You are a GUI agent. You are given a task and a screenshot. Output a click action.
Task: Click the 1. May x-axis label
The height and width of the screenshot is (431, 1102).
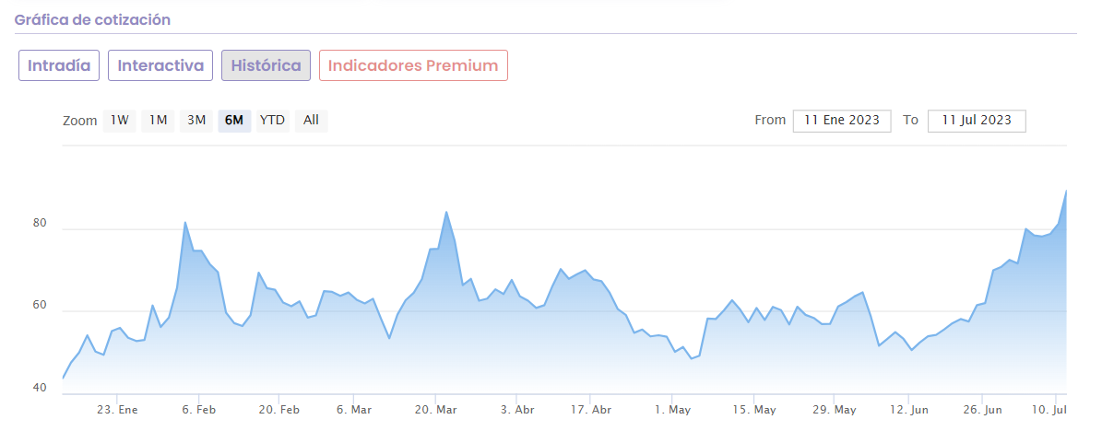[x=672, y=410]
